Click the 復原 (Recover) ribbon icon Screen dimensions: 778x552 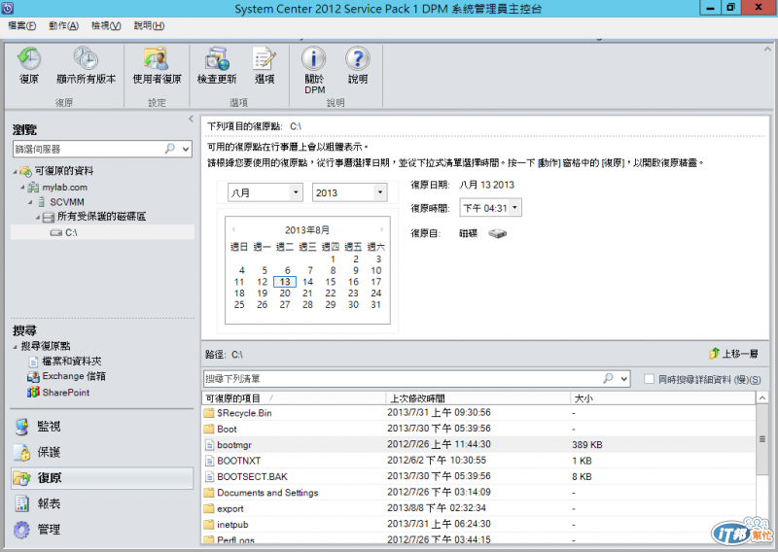[29, 59]
